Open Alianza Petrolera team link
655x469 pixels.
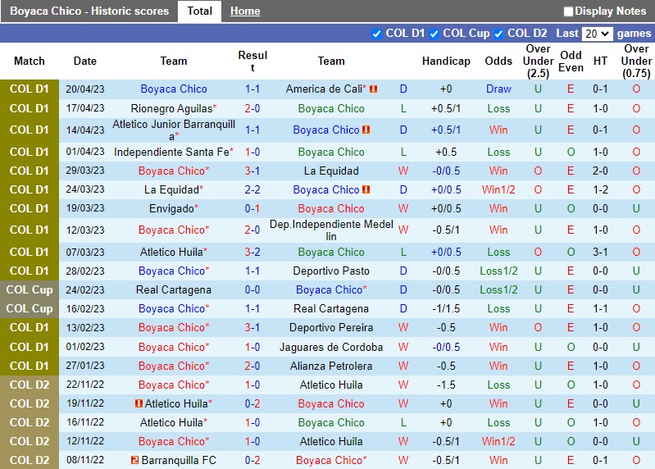click(x=331, y=366)
